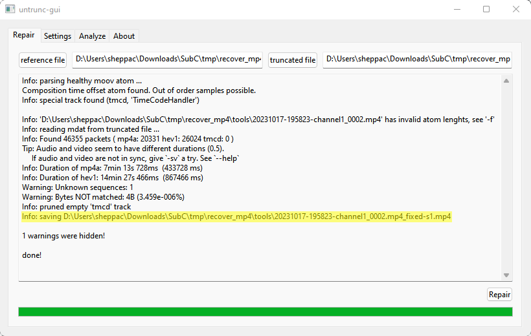Click the truncated file path field
The height and width of the screenshot is (336, 531).
point(417,59)
